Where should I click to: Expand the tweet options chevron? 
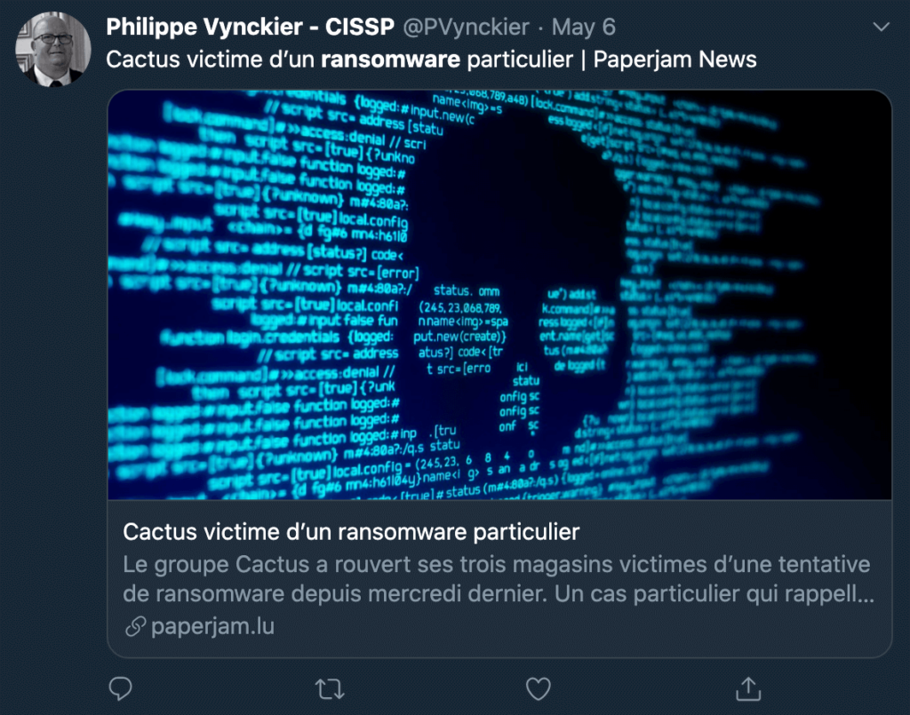(881, 27)
